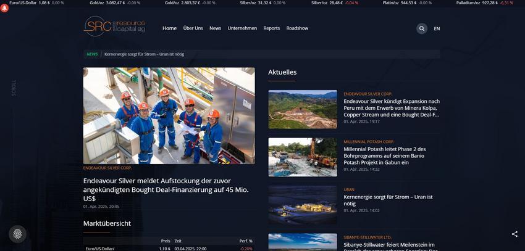Viewport: 525px width, 251px height.
Task: Click the Millennial Potash Corp. tag
Action: tap(369, 142)
